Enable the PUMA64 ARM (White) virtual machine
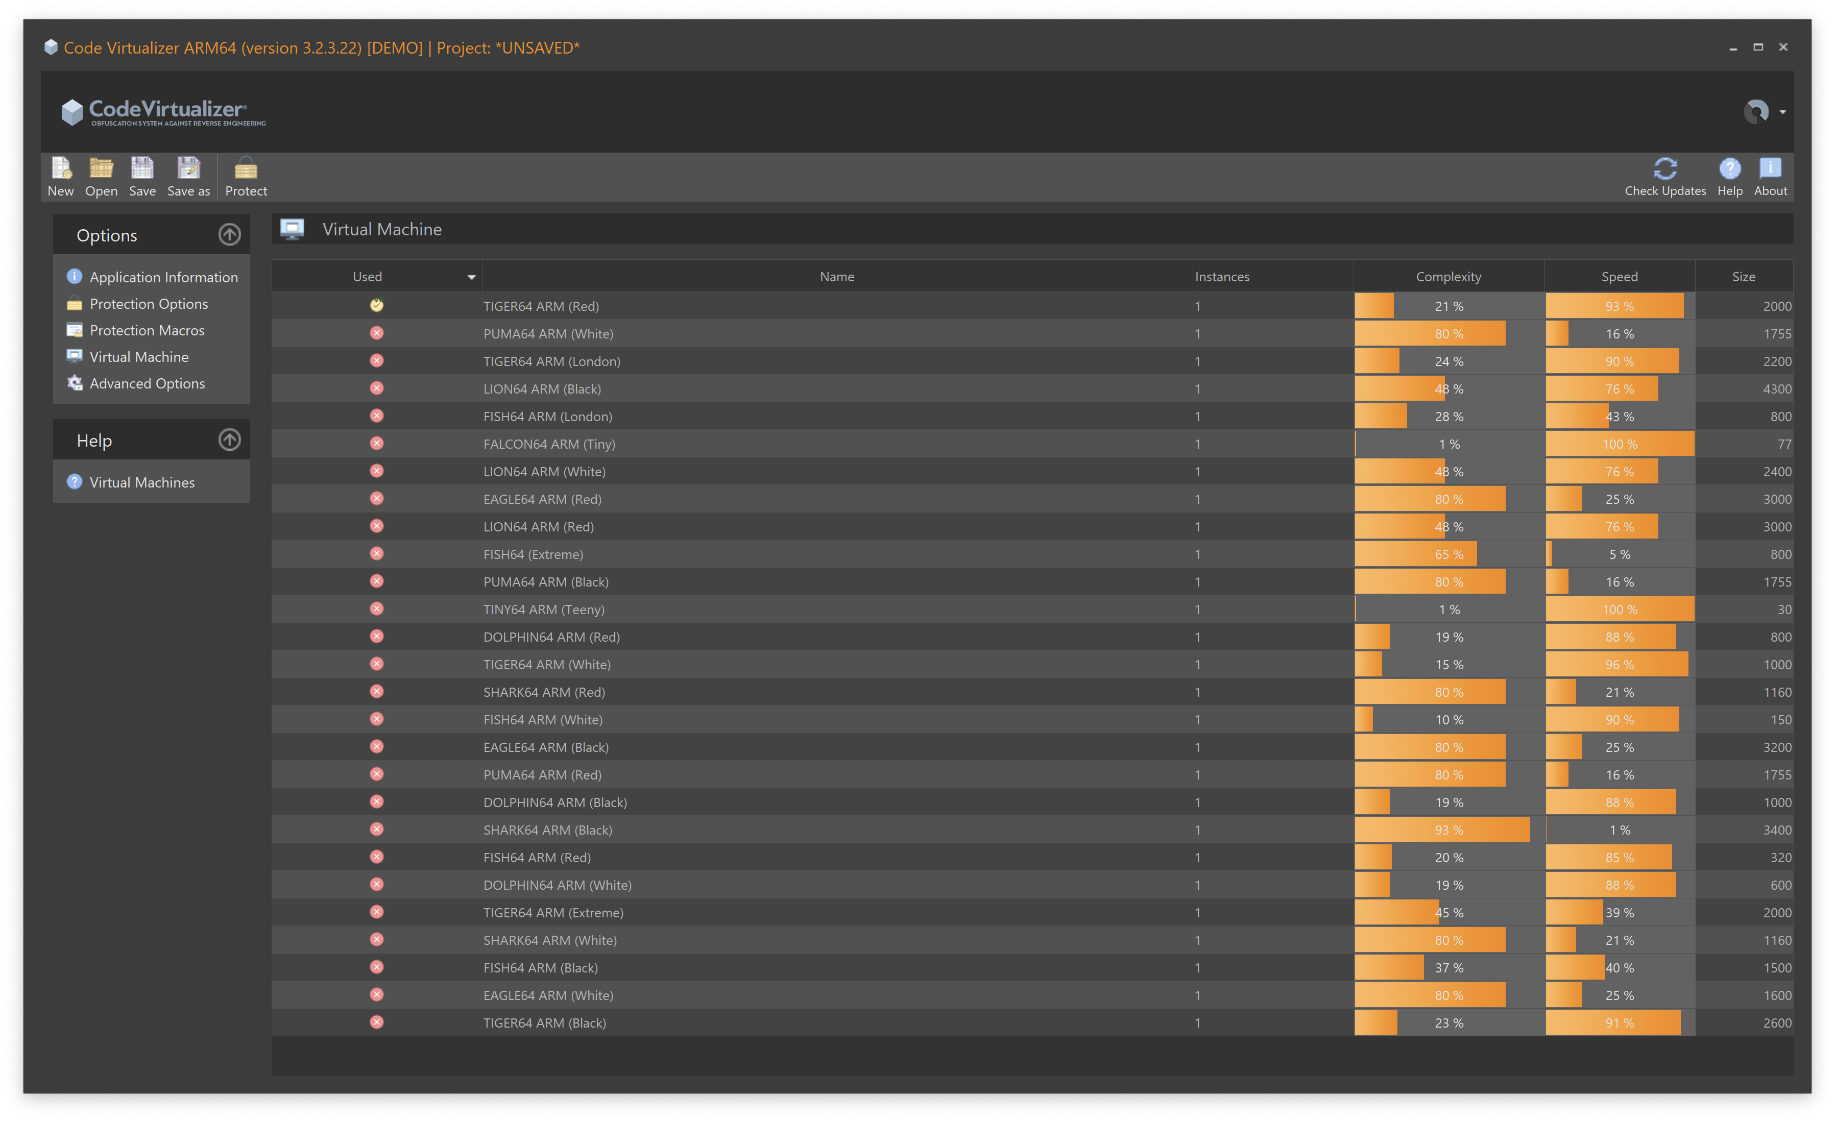The width and height of the screenshot is (1835, 1121). [377, 333]
